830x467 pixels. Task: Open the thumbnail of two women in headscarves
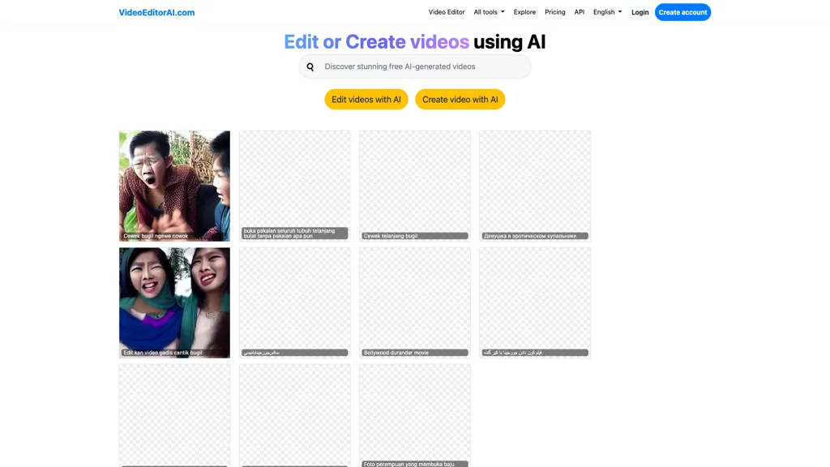pyautogui.click(x=175, y=302)
